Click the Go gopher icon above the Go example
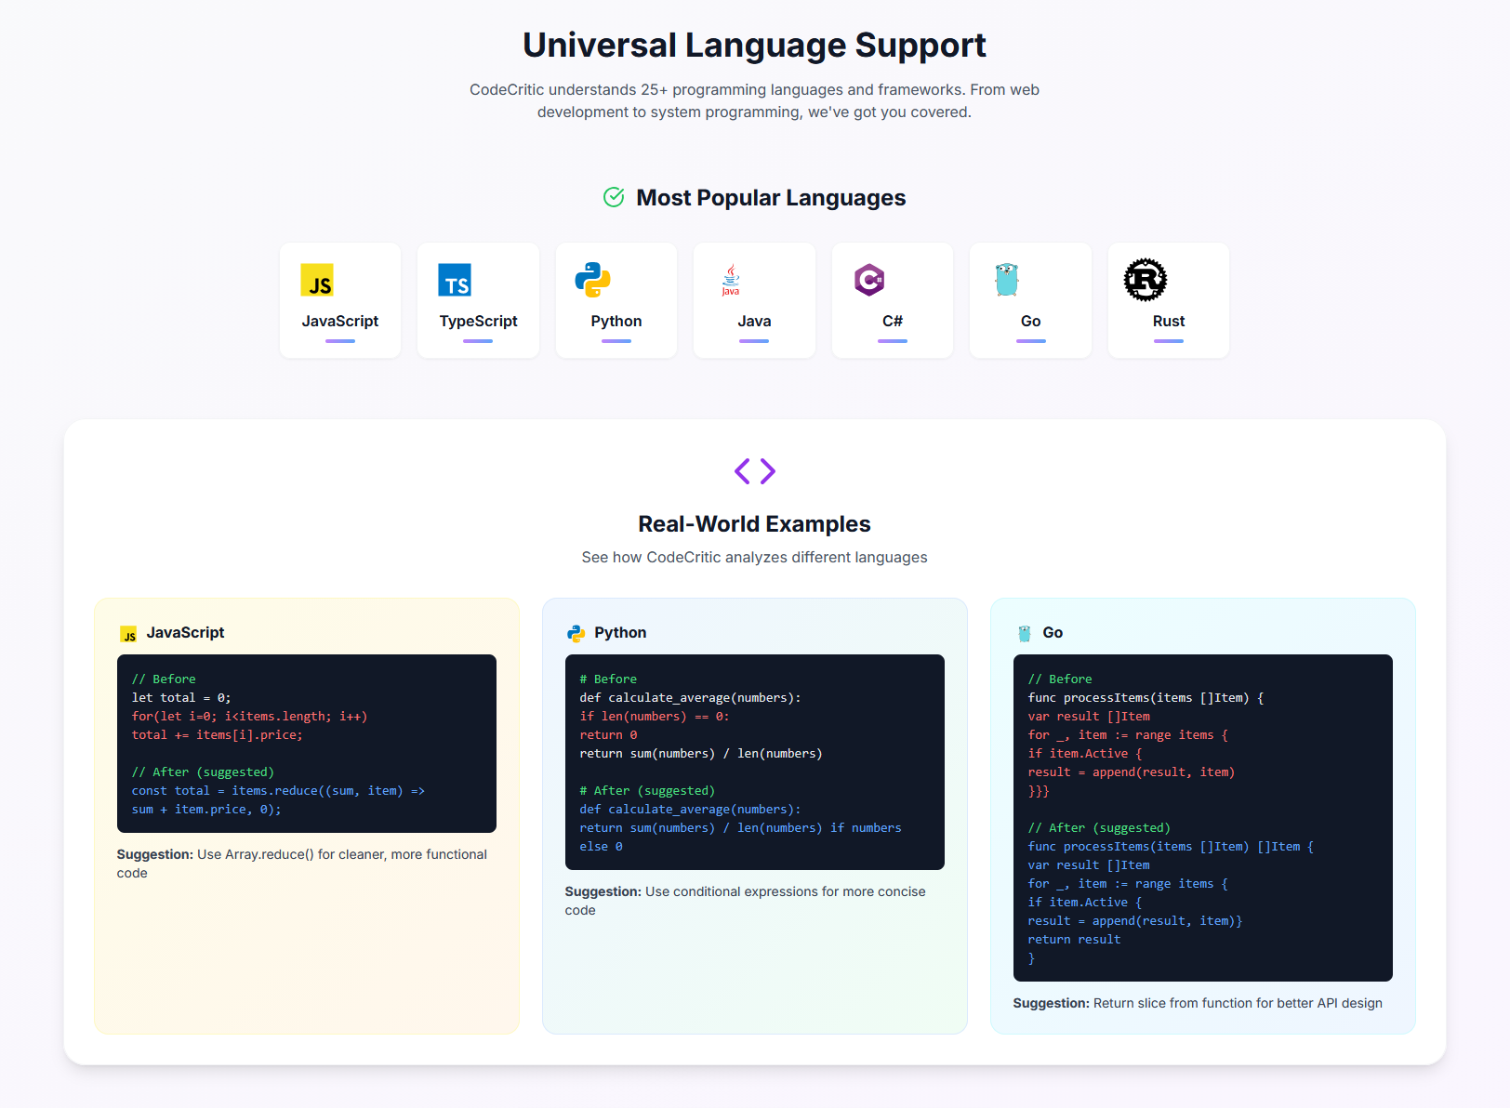Viewport: 1510px width, 1108px height. click(x=1026, y=632)
